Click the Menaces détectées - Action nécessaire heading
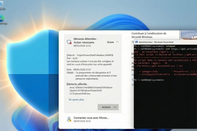This screenshot has width=197, height=131. 86,41
